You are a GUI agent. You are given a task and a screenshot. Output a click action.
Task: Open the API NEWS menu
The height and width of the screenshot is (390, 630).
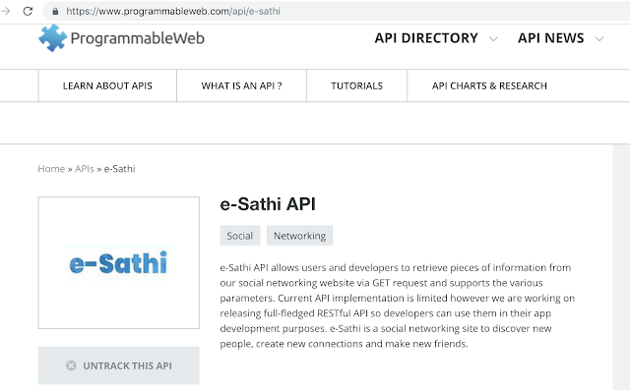[551, 38]
